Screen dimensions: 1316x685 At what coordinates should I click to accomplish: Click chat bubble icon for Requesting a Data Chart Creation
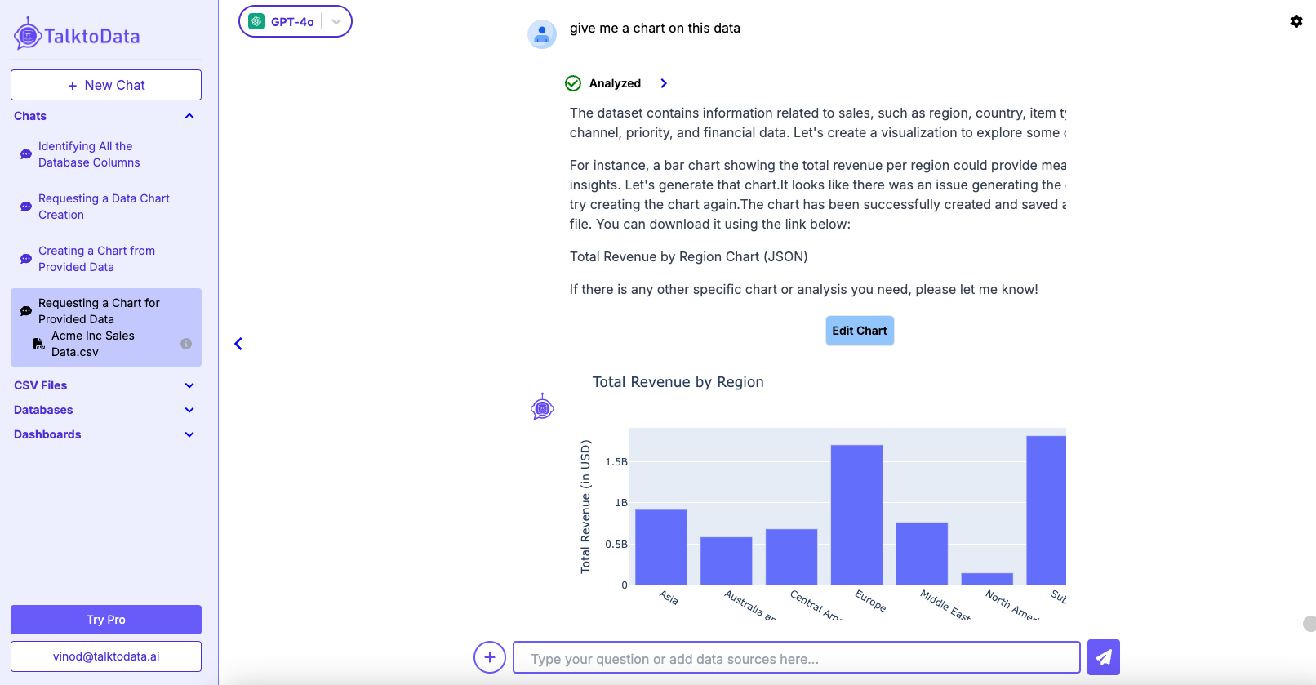point(26,207)
